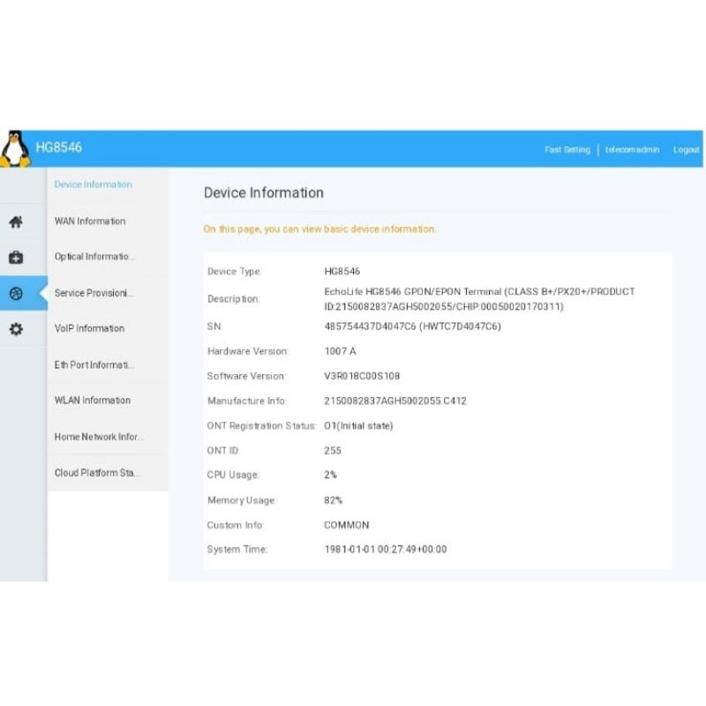Click the Device Type value HG8546
Screen dimensions: 706x706
pyautogui.click(x=342, y=272)
